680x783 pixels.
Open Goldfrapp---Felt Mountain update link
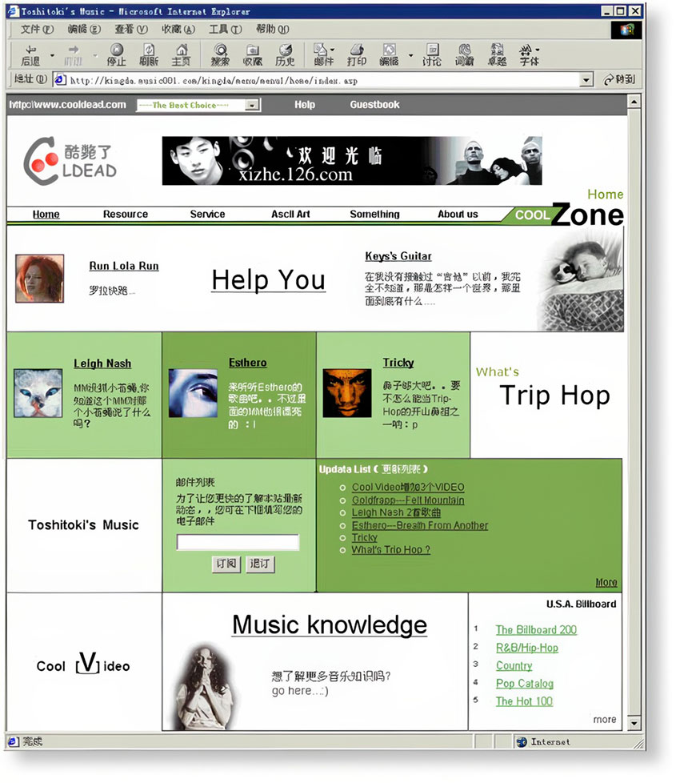(408, 500)
